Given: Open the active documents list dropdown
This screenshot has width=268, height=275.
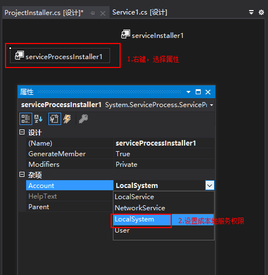Looking at the screenshot, I should 251,12.
